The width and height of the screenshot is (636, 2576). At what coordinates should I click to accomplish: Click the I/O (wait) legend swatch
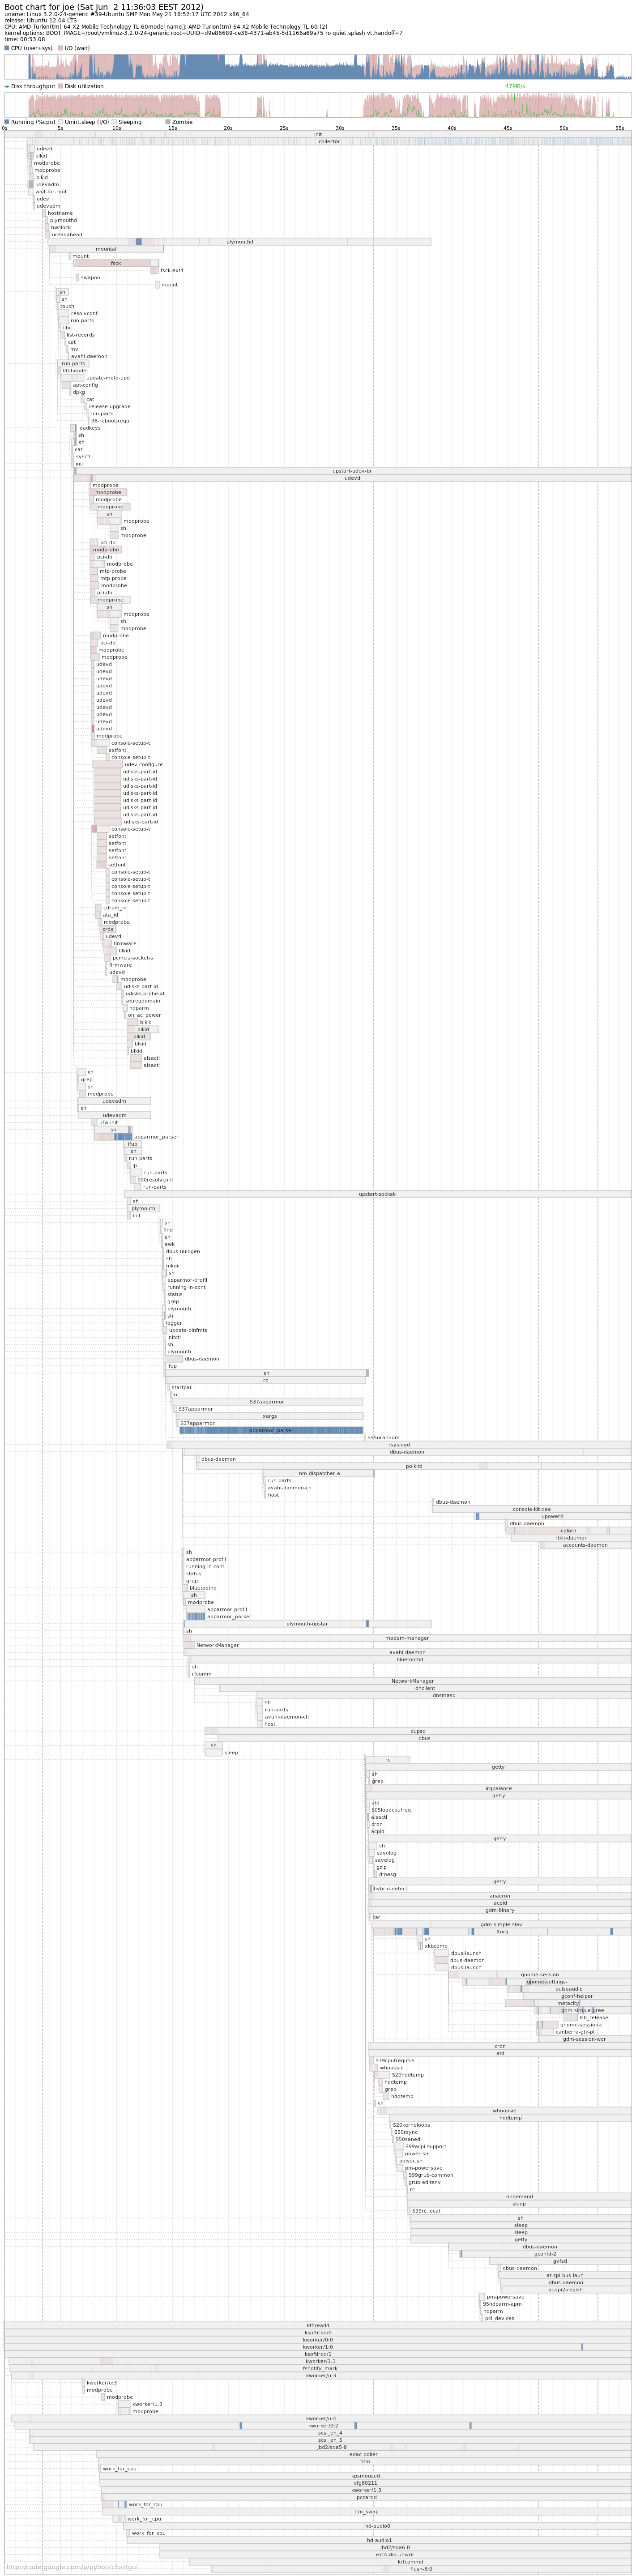60,48
